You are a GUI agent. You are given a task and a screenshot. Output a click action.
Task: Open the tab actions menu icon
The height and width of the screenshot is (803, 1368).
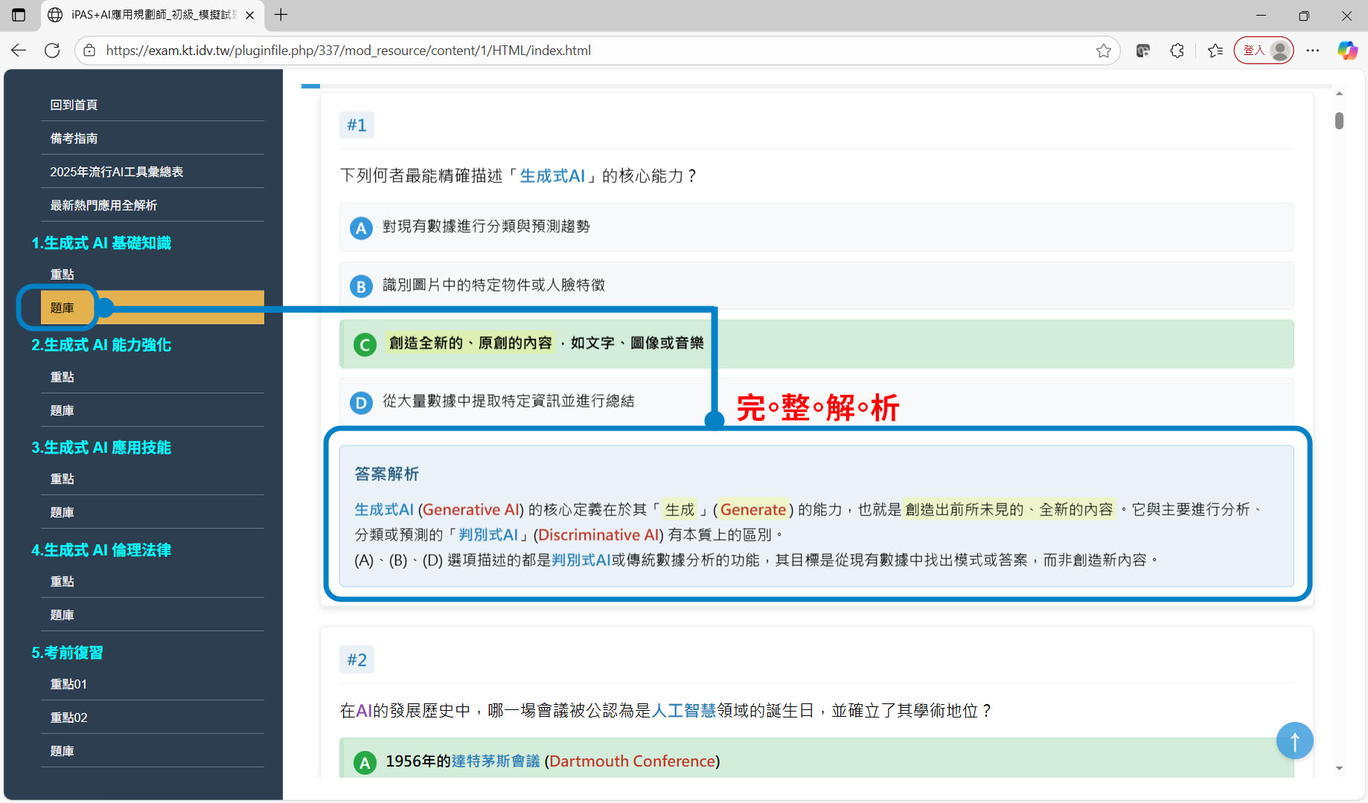point(19,15)
